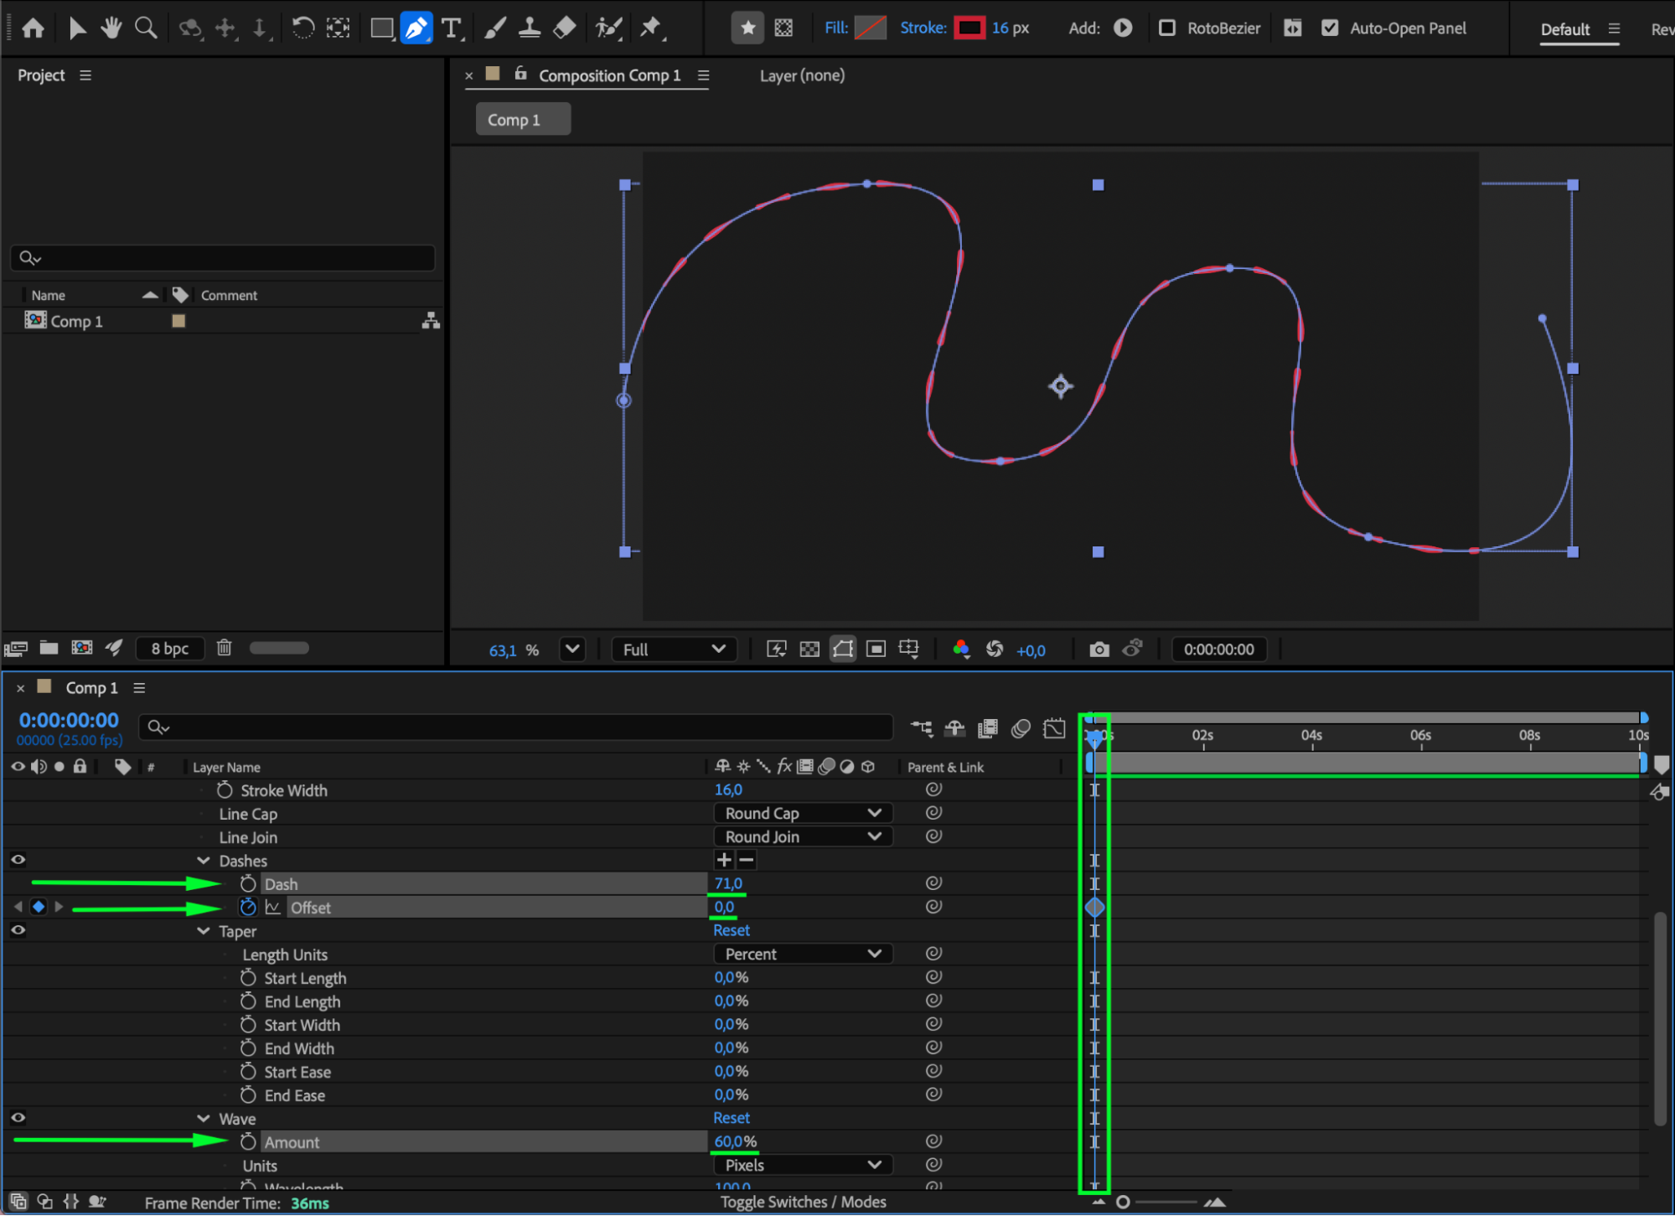Viewport: 1675px width, 1216px height.
Task: Open the Project panel menu
Action: 85,75
